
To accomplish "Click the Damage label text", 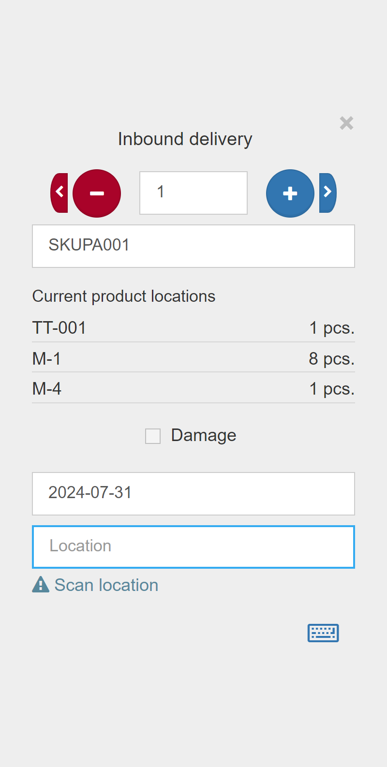I will [x=204, y=435].
